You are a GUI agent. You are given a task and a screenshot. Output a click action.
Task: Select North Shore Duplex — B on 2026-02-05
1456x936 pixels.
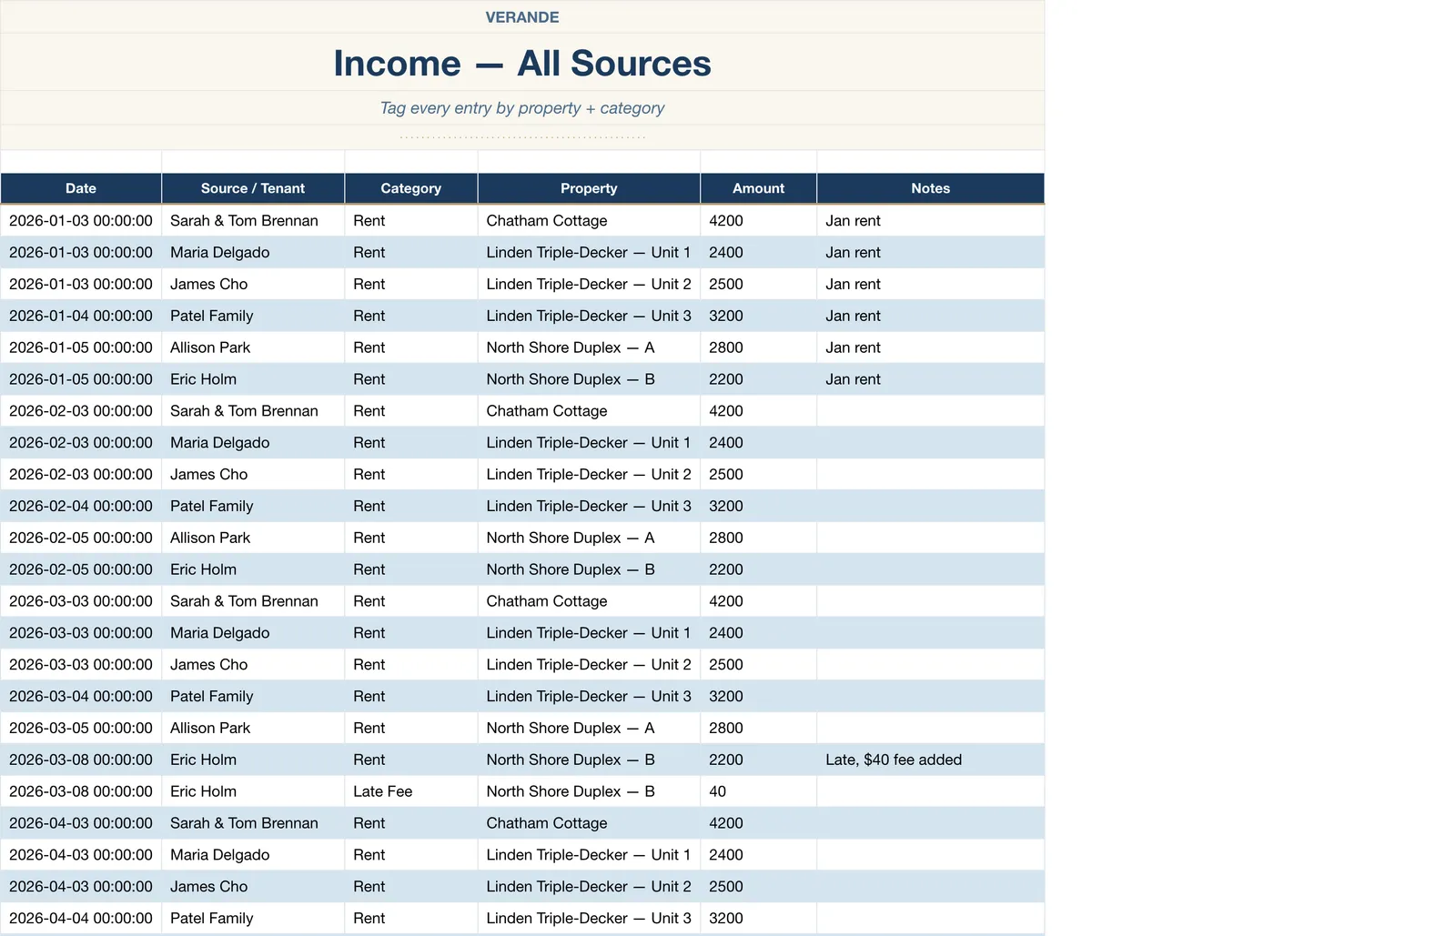[589, 569]
